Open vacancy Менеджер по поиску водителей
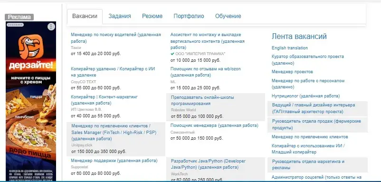This screenshot has width=381, height=182. (116, 38)
